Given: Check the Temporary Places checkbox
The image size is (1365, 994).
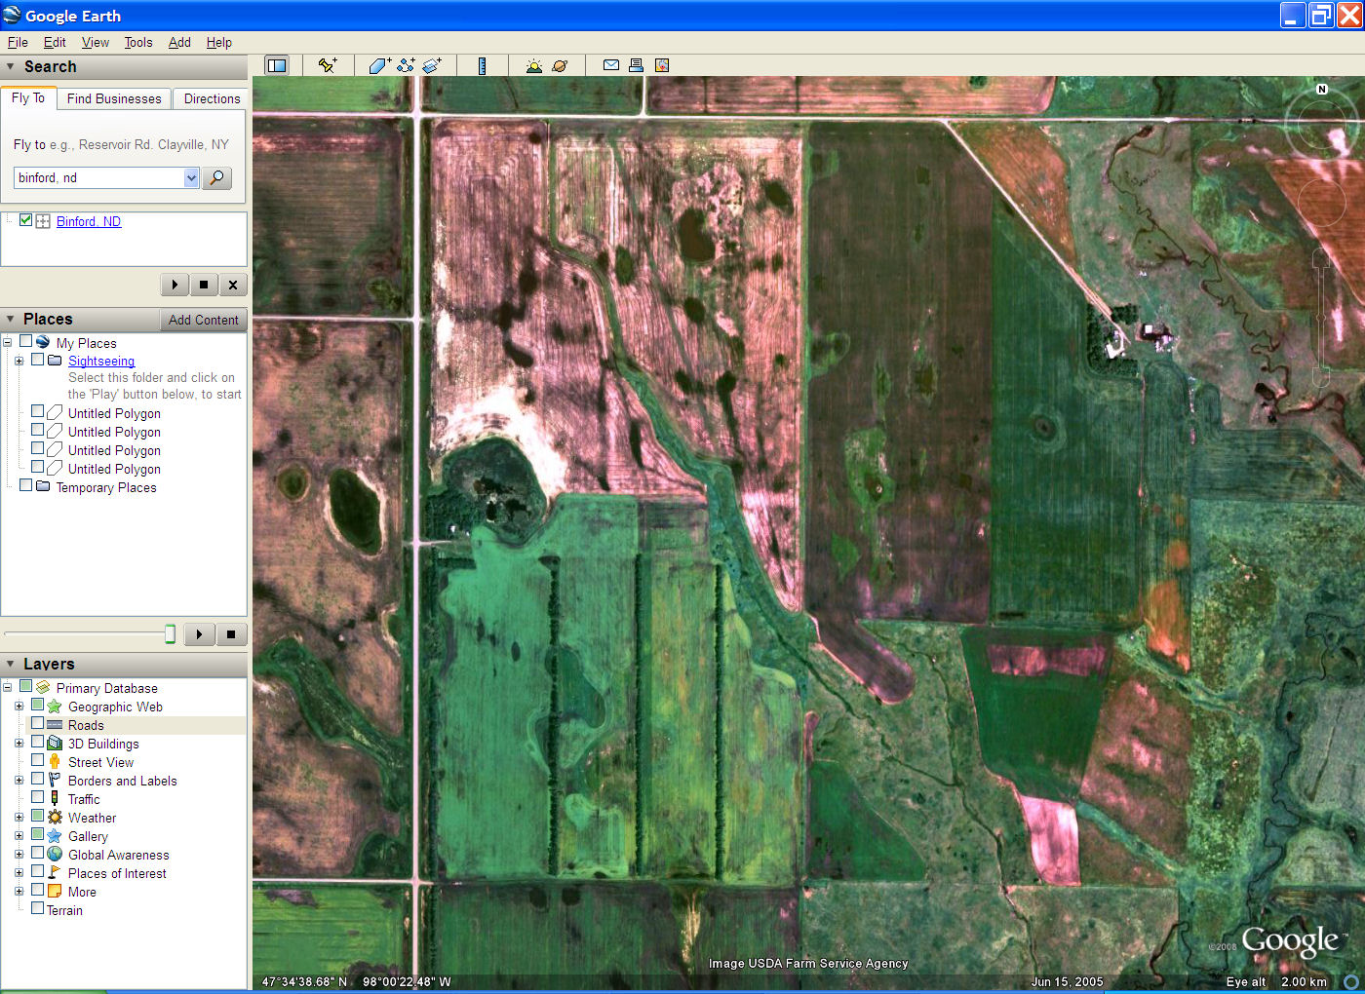Looking at the screenshot, I should 26,486.
